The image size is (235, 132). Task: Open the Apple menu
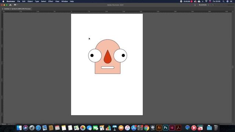(3, 1)
